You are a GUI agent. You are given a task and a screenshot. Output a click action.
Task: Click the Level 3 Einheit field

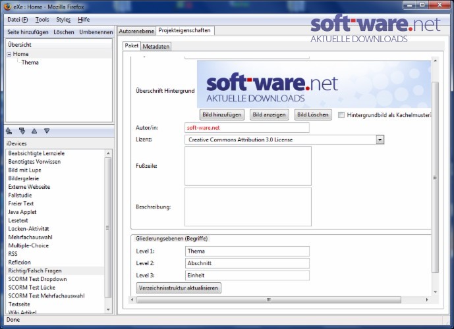[x=247, y=276]
